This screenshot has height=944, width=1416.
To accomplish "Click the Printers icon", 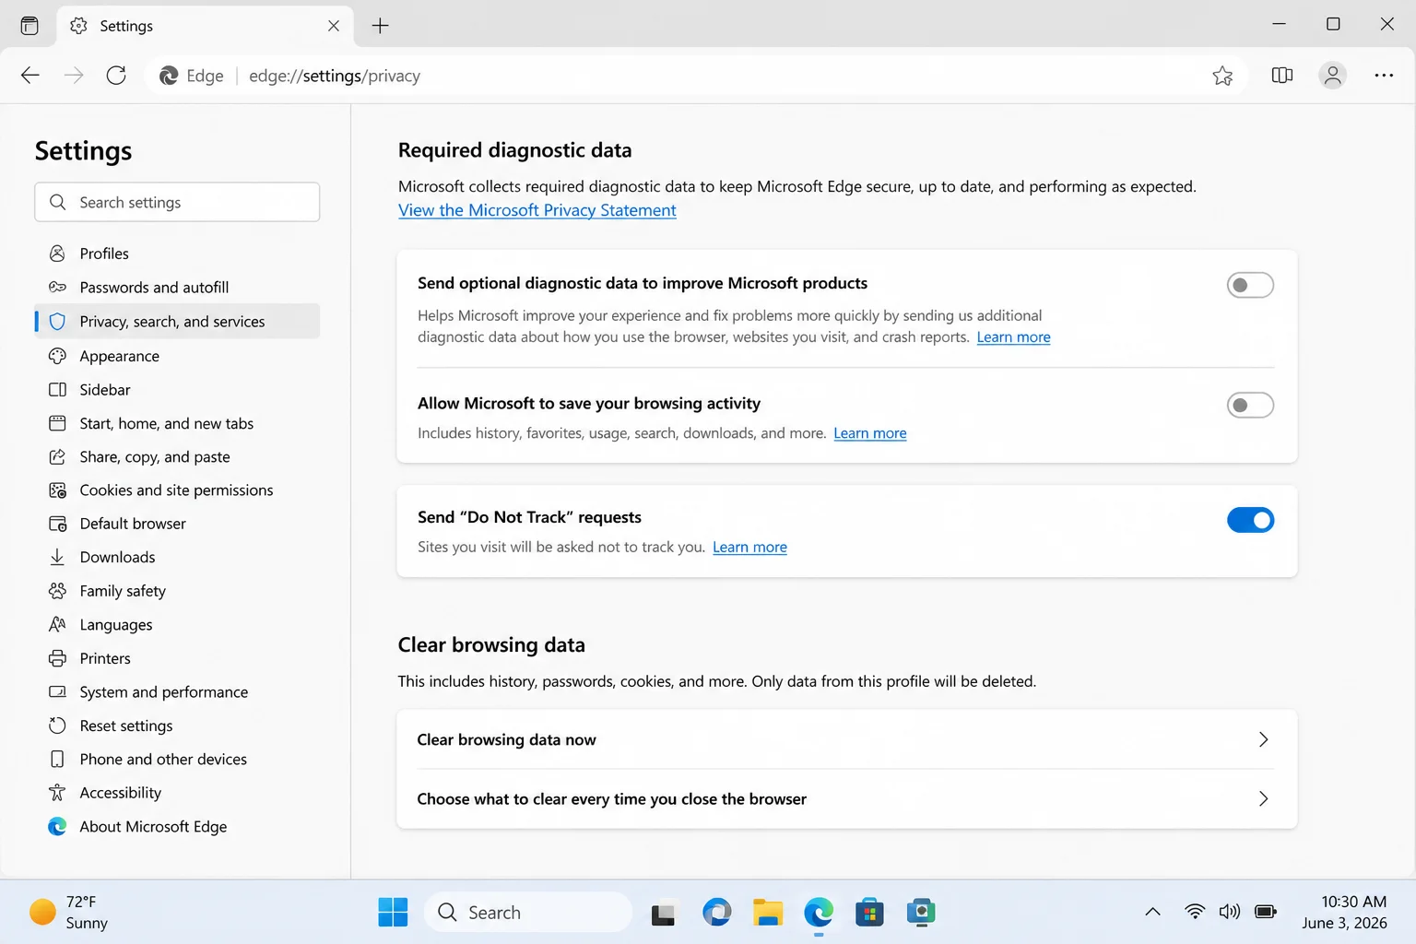I will pyautogui.click(x=57, y=658).
